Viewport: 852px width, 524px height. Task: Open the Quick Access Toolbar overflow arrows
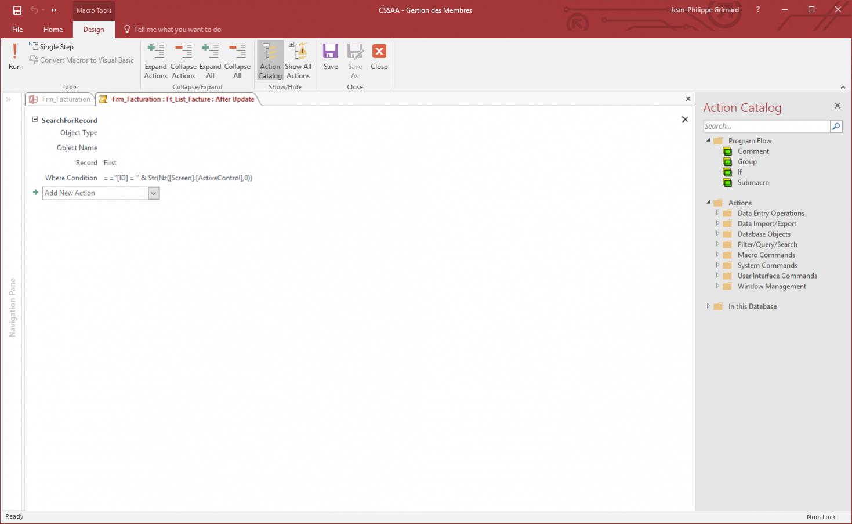point(54,10)
